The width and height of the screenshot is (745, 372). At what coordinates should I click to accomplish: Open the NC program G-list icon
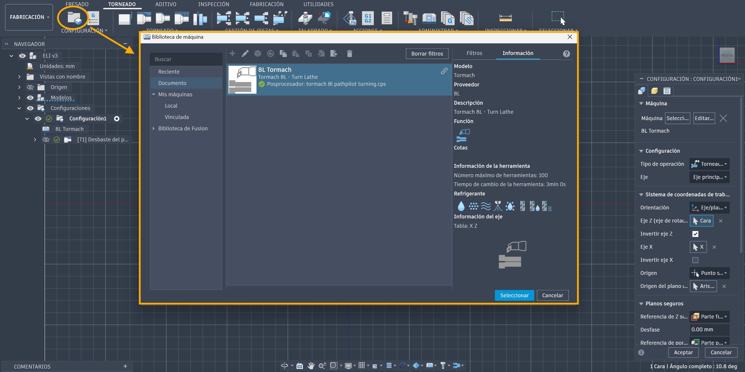click(x=93, y=18)
